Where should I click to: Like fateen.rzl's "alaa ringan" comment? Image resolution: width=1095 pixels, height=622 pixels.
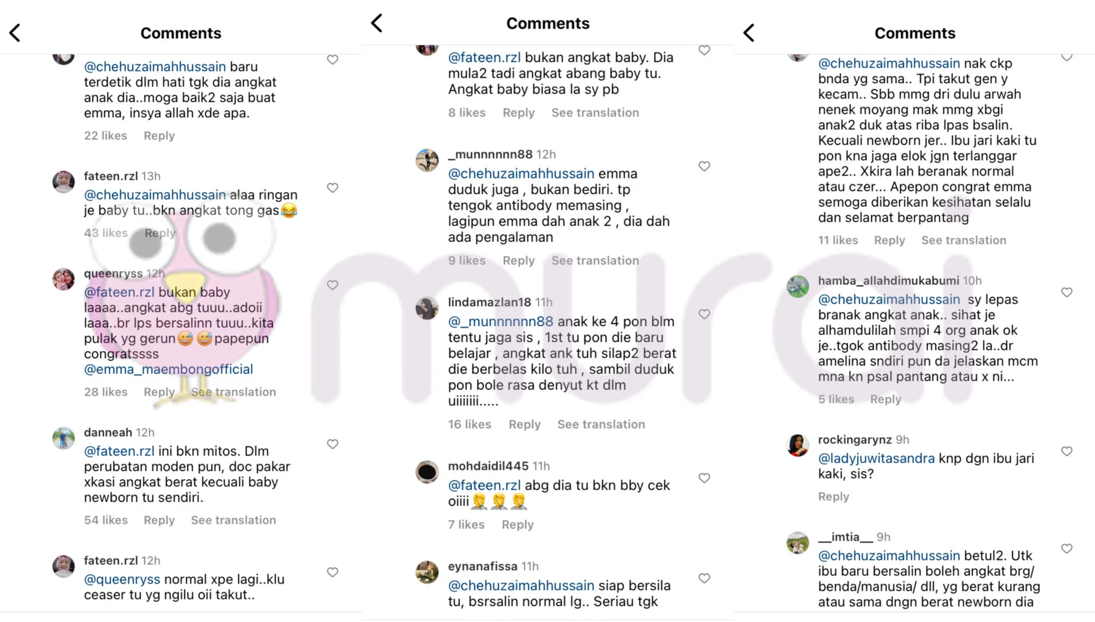pyautogui.click(x=332, y=188)
